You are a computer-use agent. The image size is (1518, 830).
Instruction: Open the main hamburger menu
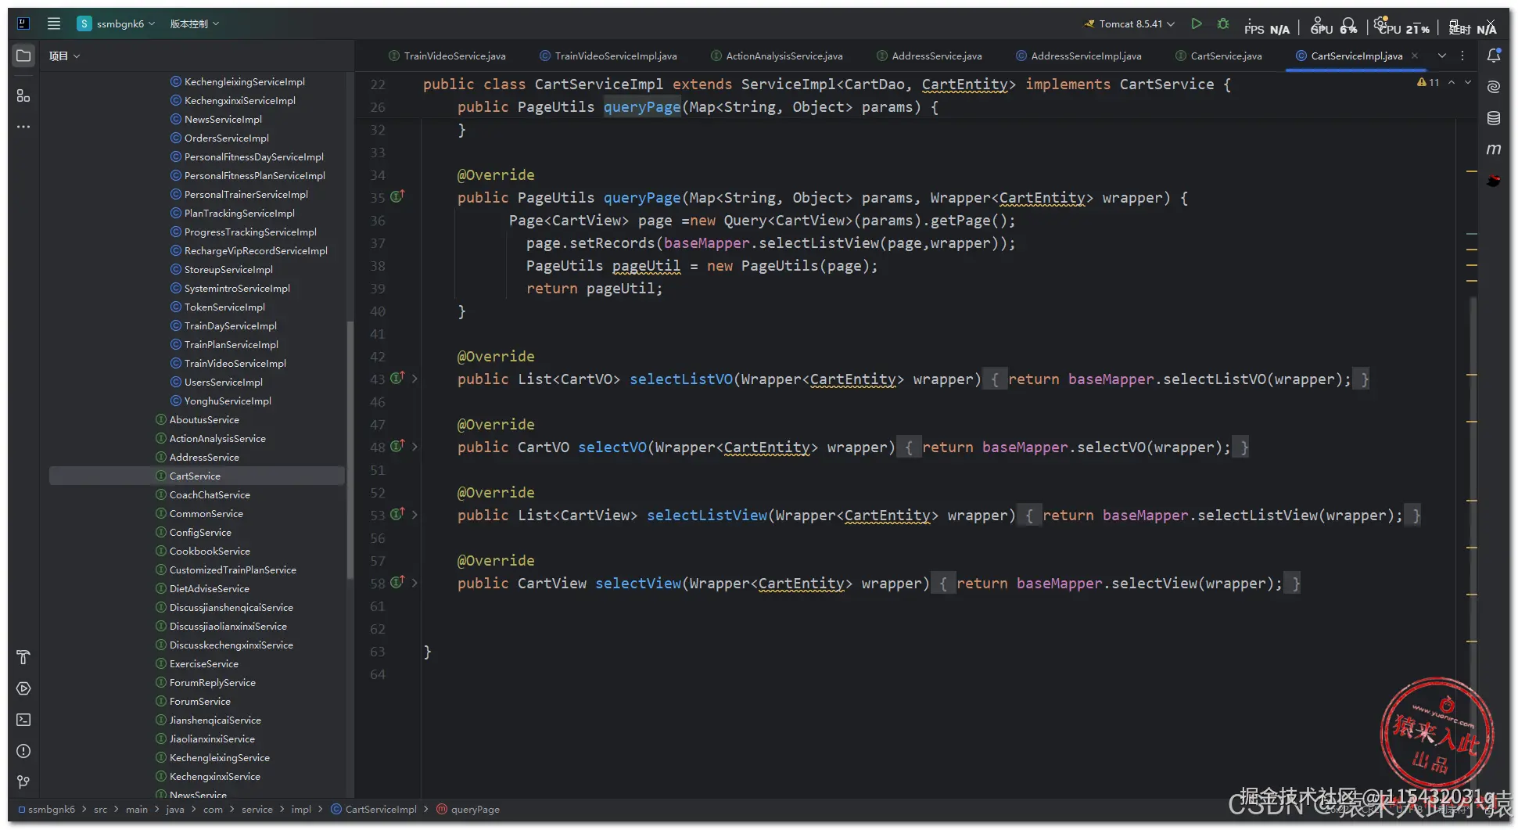(x=54, y=23)
